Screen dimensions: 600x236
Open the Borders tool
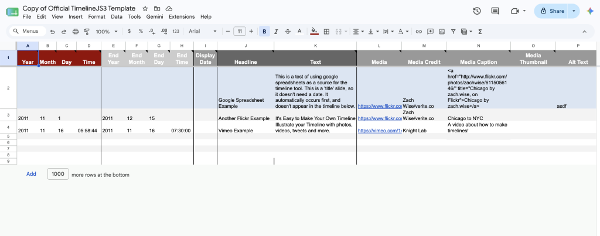[x=326, y=32]
